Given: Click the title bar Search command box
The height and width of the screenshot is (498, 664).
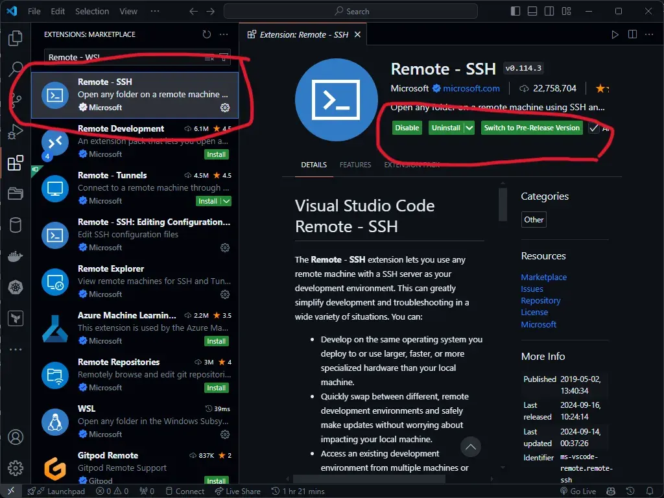Looking at the screenshot, I should pos(351,12).
